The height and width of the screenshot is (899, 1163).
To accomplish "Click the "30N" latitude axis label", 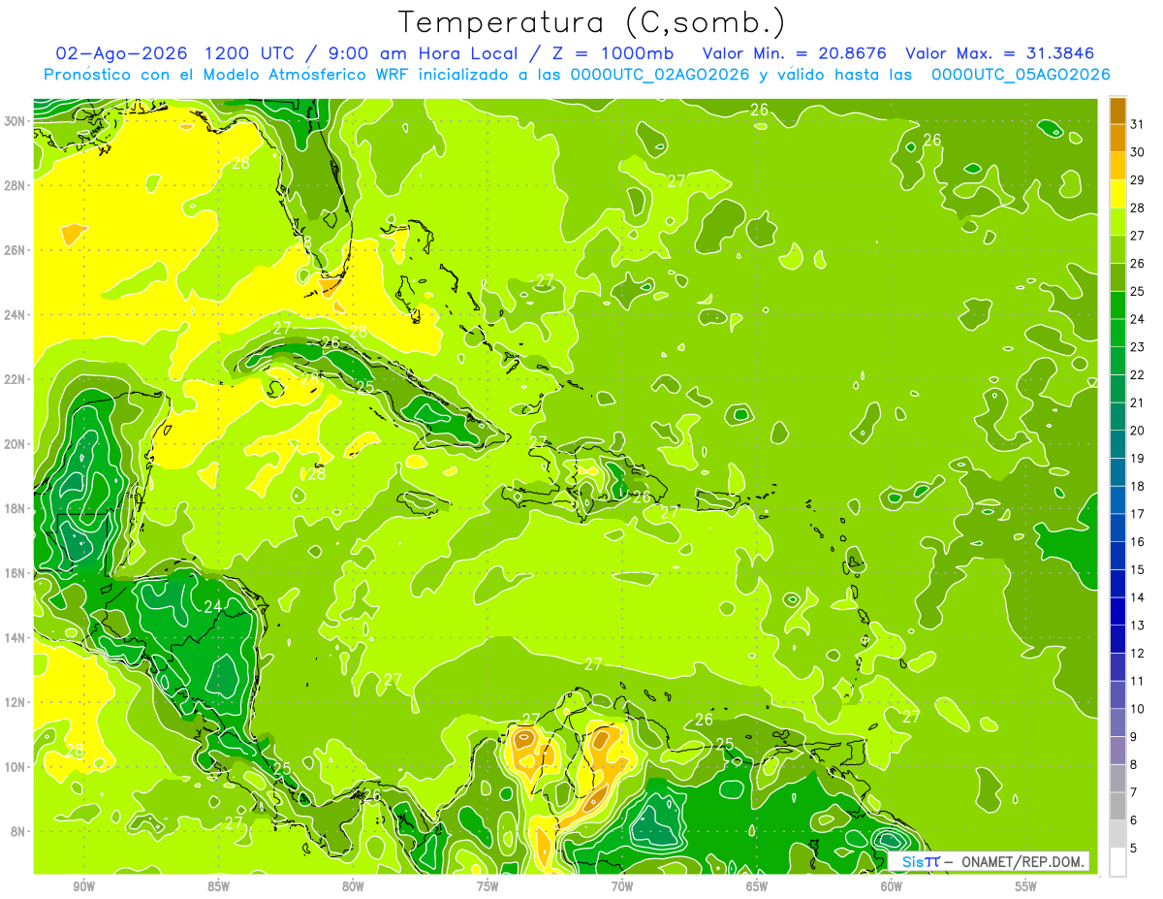I will [x=15, y=121].
